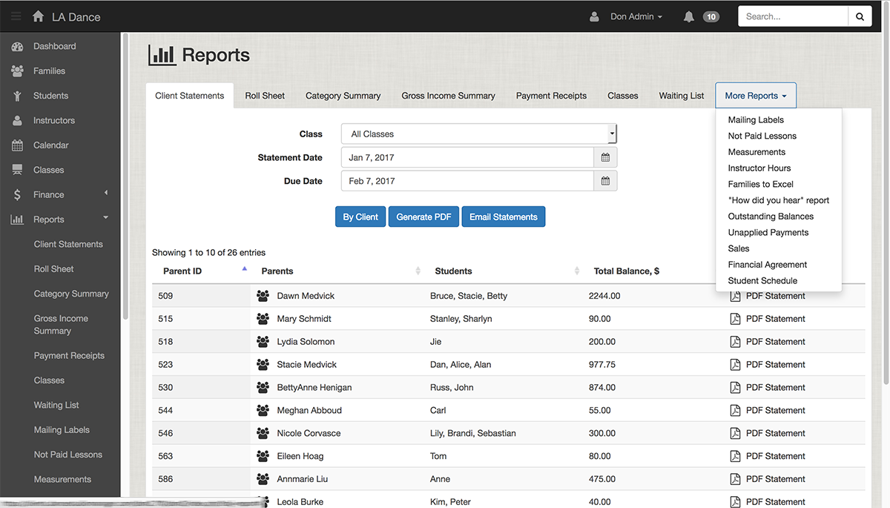Click the Email Statements button
The image size is (890, 508).
pyautogui.click(x=503, y=217)
